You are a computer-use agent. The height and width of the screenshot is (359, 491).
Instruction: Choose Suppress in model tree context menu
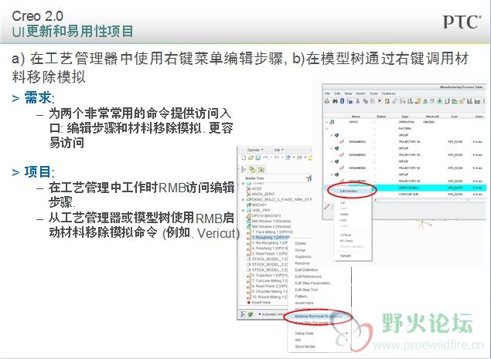303,257
